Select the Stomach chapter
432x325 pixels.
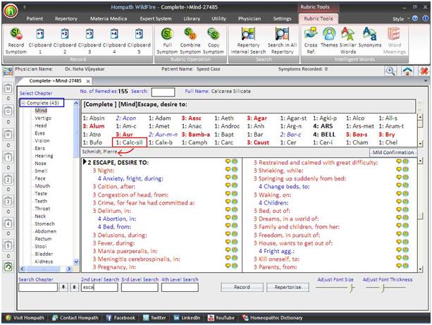(44, 223)
